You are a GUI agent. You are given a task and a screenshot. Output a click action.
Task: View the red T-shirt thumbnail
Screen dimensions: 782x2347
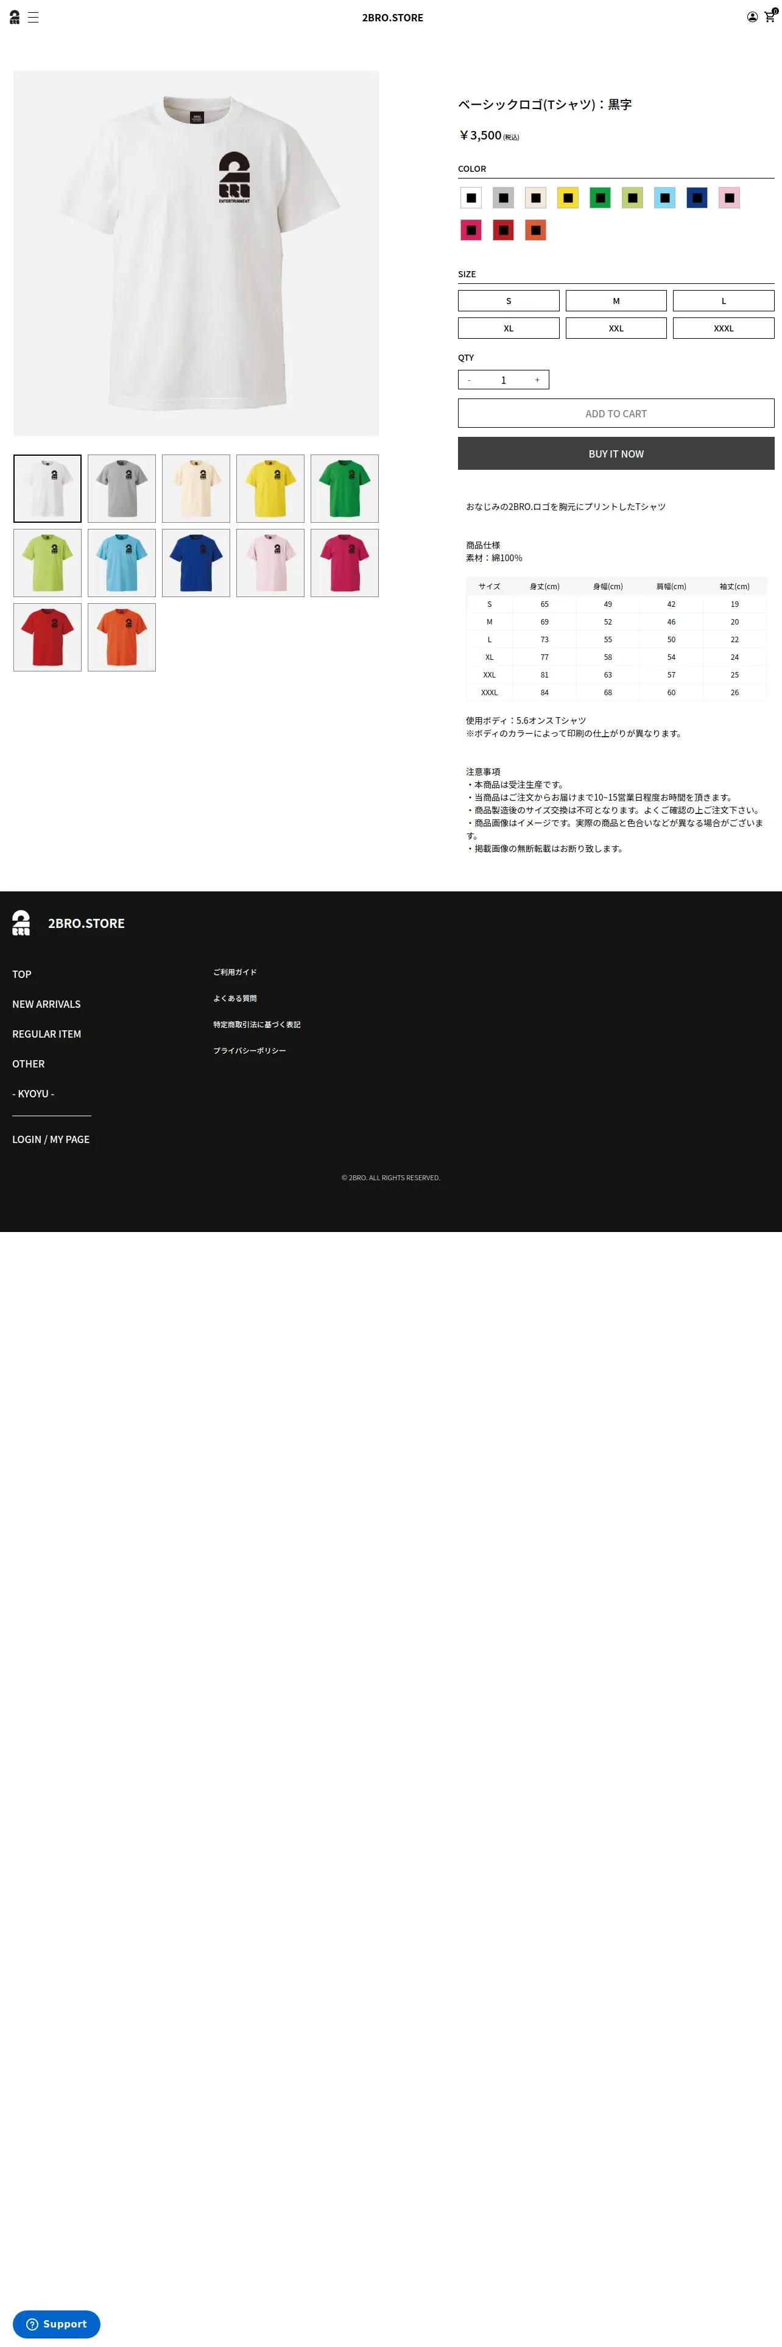48,638
